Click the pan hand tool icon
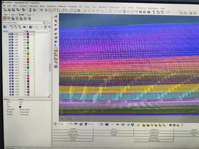Viewport: 199px width, 149px height. (98, 11)
